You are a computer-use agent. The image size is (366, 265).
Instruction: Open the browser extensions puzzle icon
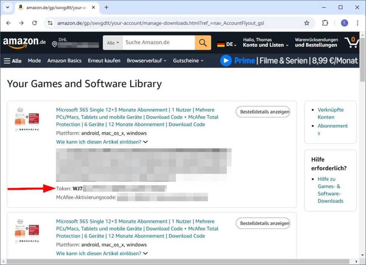(x=325, y=23)
